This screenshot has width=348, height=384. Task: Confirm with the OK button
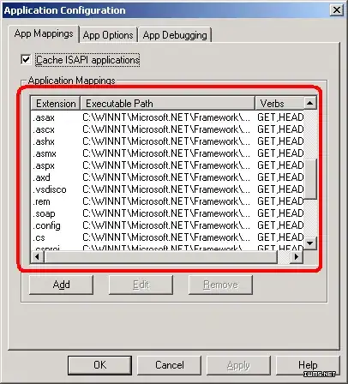[99, 365]
